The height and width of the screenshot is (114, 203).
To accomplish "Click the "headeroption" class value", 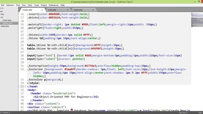I will (x=63, y=93).
